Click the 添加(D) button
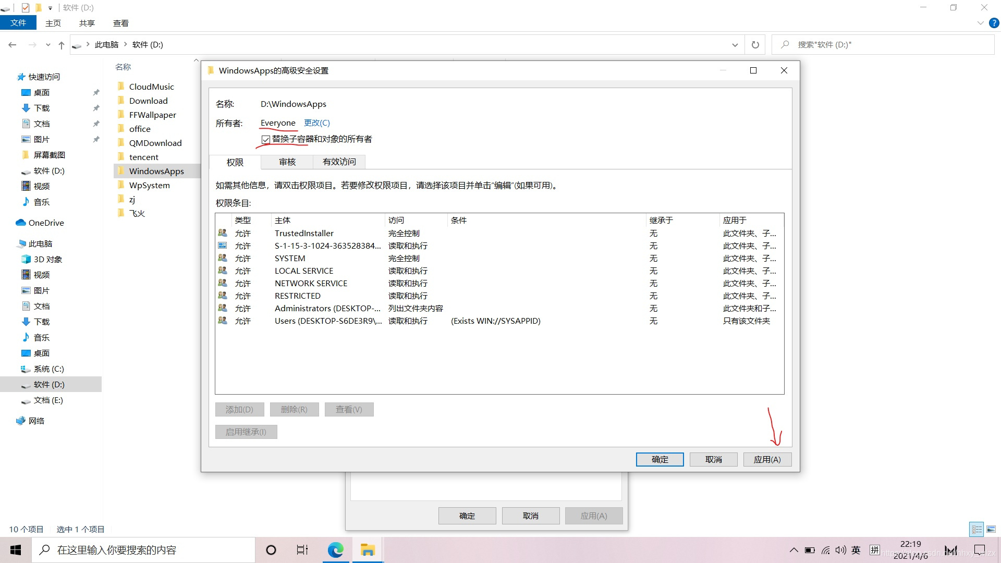Screen dimensions: 1001x563 click(x=239, y=409)
